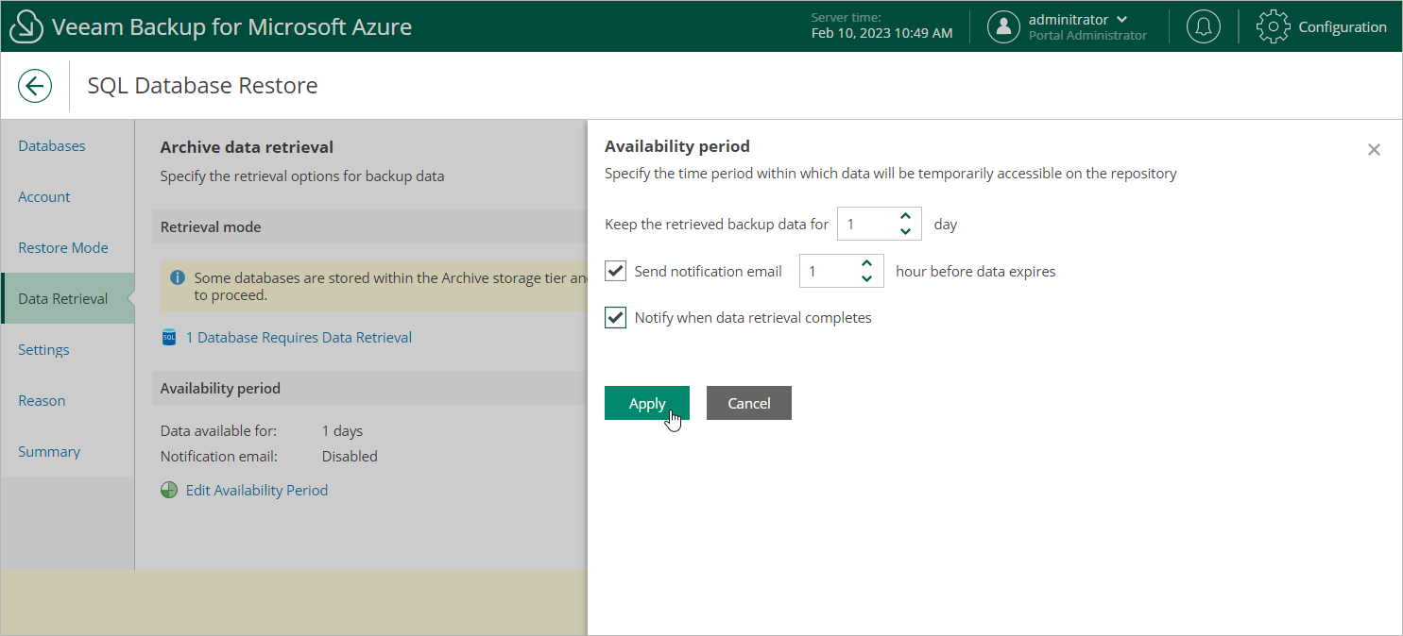This screenshot has width=1403, height=636.
Task: Click the Edit Availability Period pie icon
Action: 169,491
